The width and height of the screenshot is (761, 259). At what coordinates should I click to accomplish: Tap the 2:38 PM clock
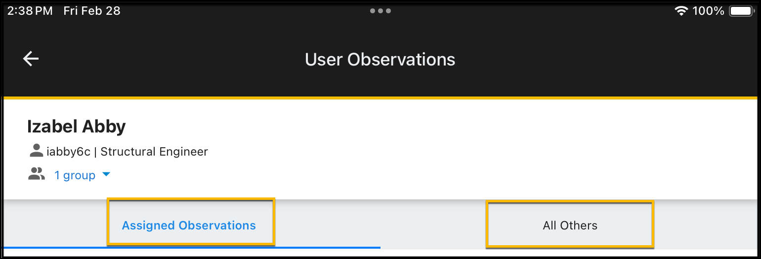pos(30,11)
